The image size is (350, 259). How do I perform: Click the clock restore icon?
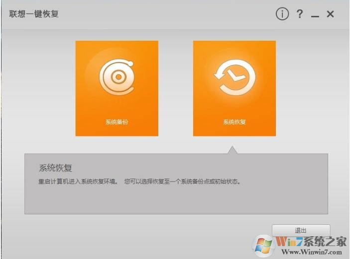pyautogui.click(x=234, y=77)
